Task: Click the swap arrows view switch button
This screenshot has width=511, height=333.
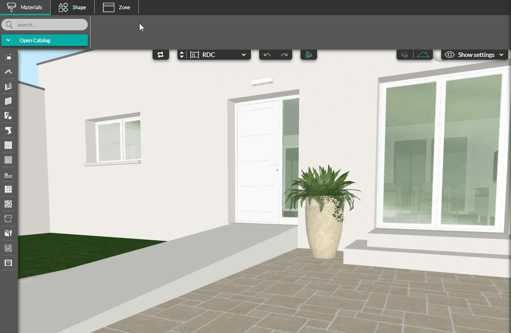Action: tap(161, 55)
